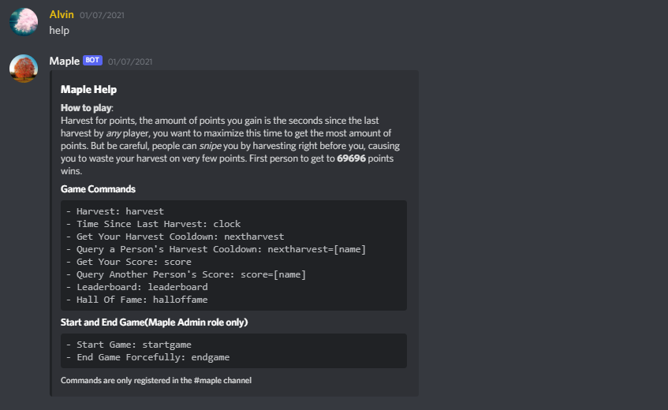Image resolution: width=668 pixels, height=410 pixels.
Task: Click the BOT badge next to Maple
Action: (x=92, y=61)
